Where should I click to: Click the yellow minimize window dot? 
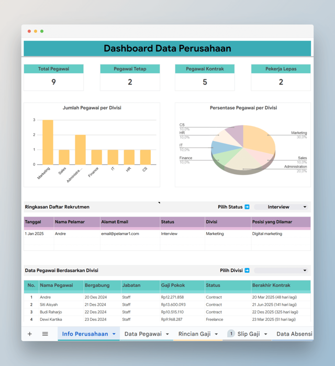36,31
